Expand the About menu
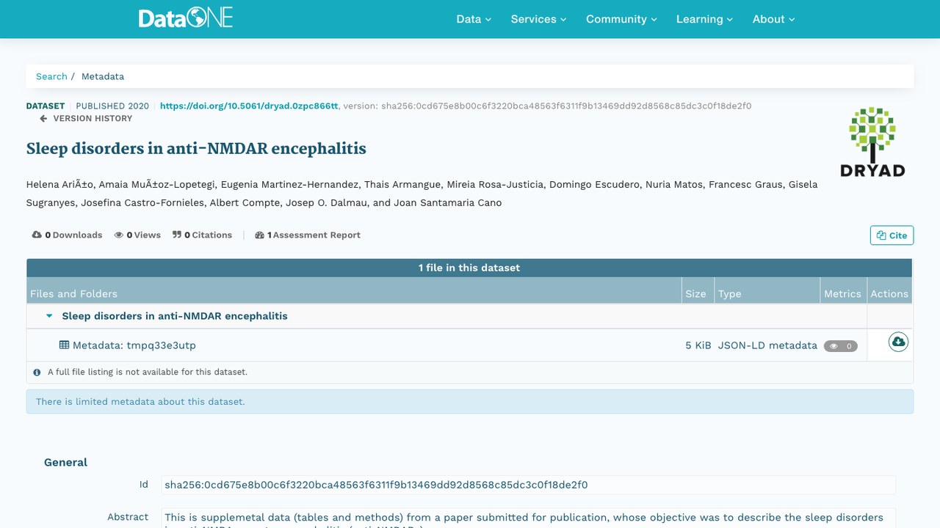This screenshot has height=528, width=940. tap(773, 19)
